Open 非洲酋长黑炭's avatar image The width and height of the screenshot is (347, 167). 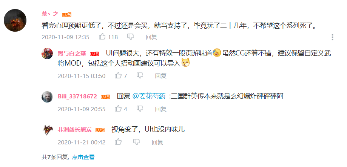tap(47, 130)
